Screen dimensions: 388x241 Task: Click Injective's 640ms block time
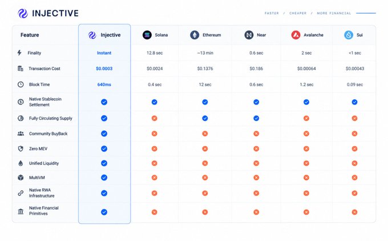[104, 85]
